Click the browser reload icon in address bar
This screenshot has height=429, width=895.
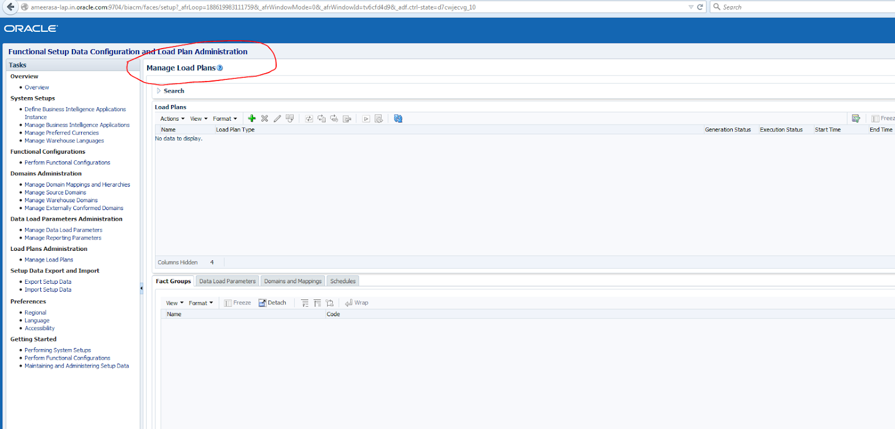tap(700, 7)
